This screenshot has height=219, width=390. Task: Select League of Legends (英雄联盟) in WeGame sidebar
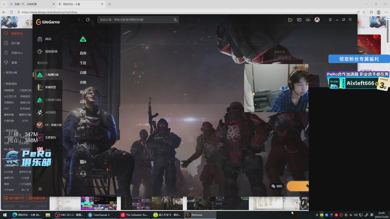click(x=48, y=87)
